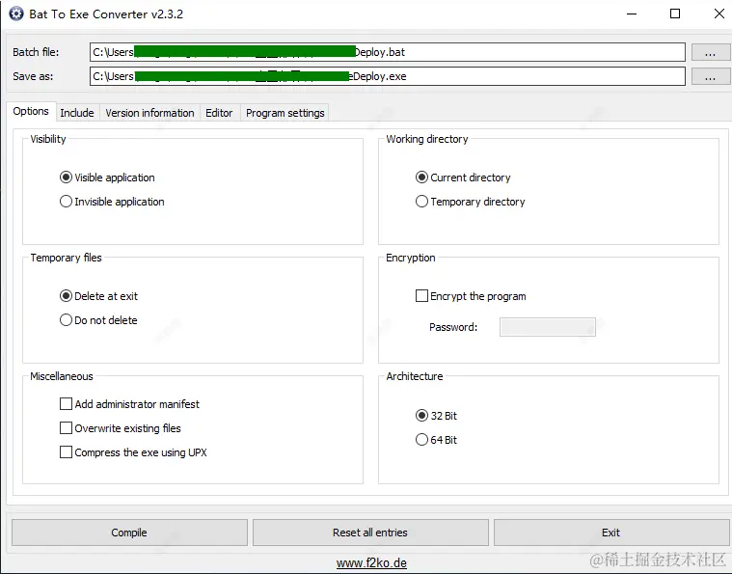Click the Bat To Exe Converter title icon

[x=16, y=14]
